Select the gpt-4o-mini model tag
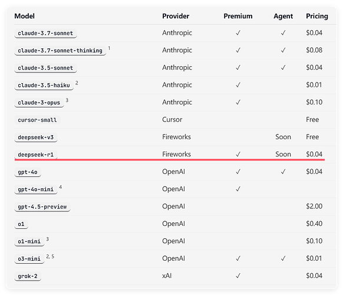Image resolution: width=343 pixels, height=295 pixels. (x=36, y=189)
